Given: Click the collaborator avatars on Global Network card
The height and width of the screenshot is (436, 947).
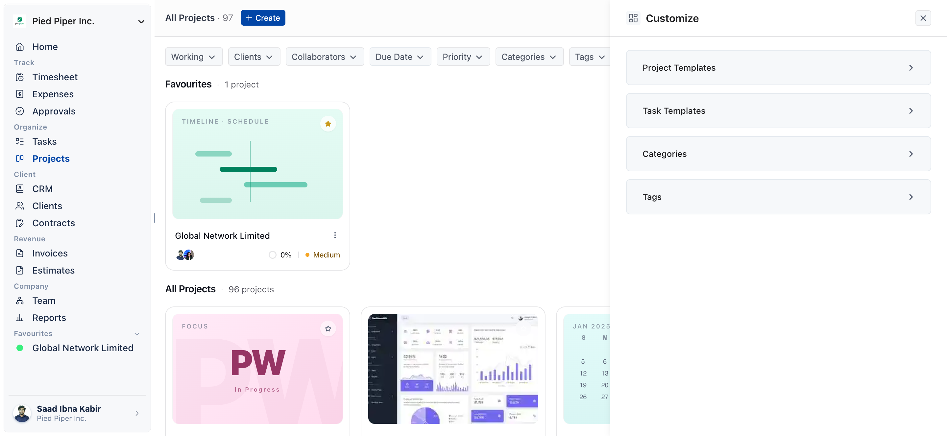Looking at the screenshot, I should point(185,255).
